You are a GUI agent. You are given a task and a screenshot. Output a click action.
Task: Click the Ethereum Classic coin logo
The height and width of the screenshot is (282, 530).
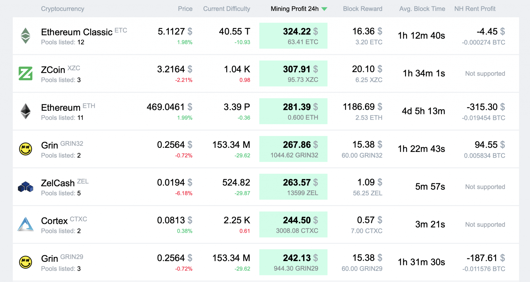tap(26, 36)
